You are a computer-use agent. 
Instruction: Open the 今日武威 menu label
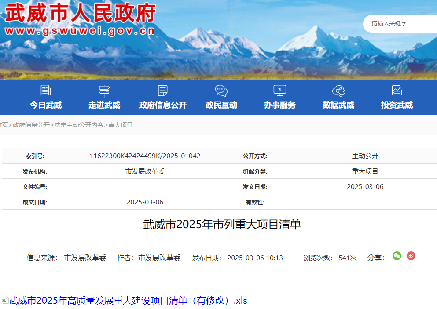tap(46, 105)
